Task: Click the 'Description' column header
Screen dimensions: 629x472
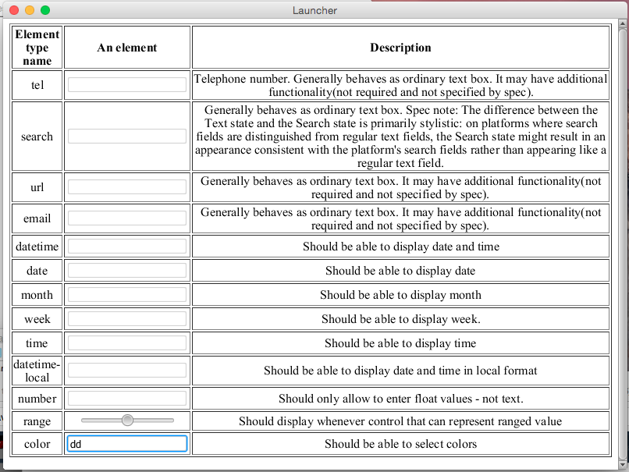Action: (x=400, y=48)
